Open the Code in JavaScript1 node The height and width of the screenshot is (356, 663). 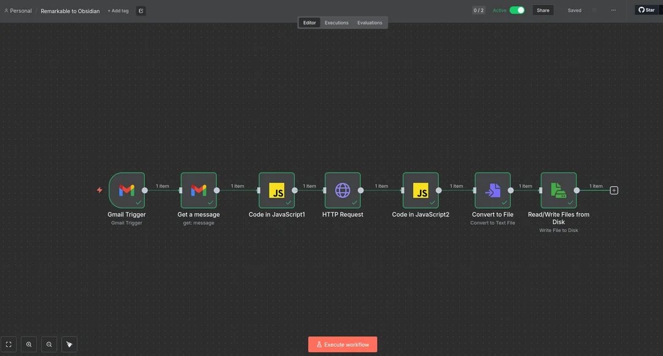point(276,190)
